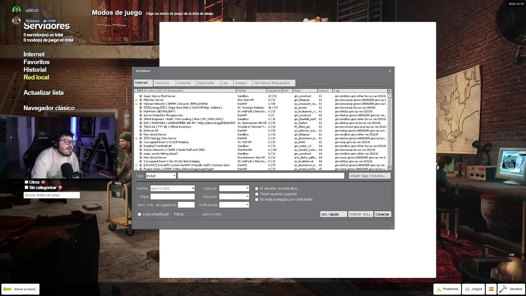526x296 pixels.
Task: Click the lock icon of Valyrian Network row
Action: click(136, 104)
